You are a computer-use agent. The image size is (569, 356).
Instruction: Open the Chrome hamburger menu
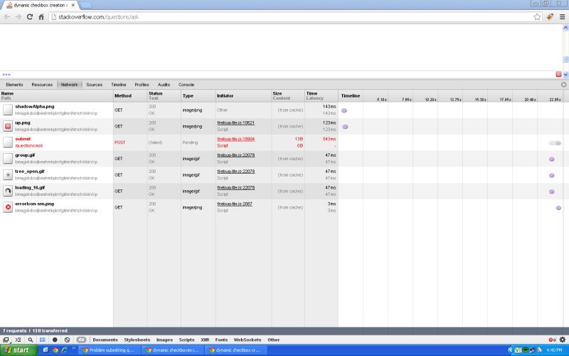[562, 16]
